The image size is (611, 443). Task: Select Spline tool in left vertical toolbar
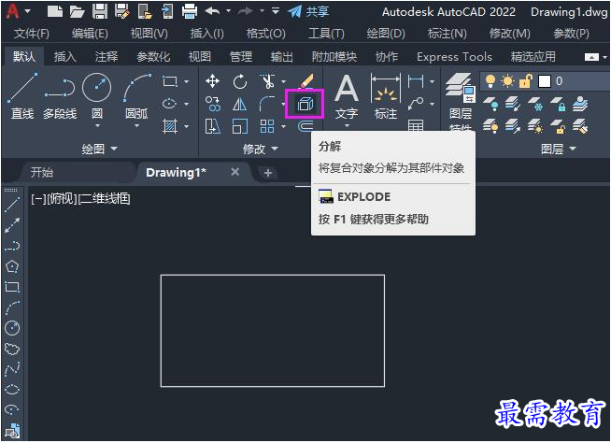(12, 368)
